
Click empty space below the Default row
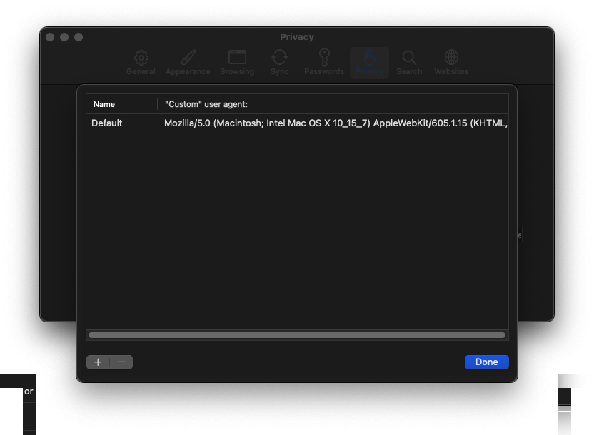(x=296, y=228)
